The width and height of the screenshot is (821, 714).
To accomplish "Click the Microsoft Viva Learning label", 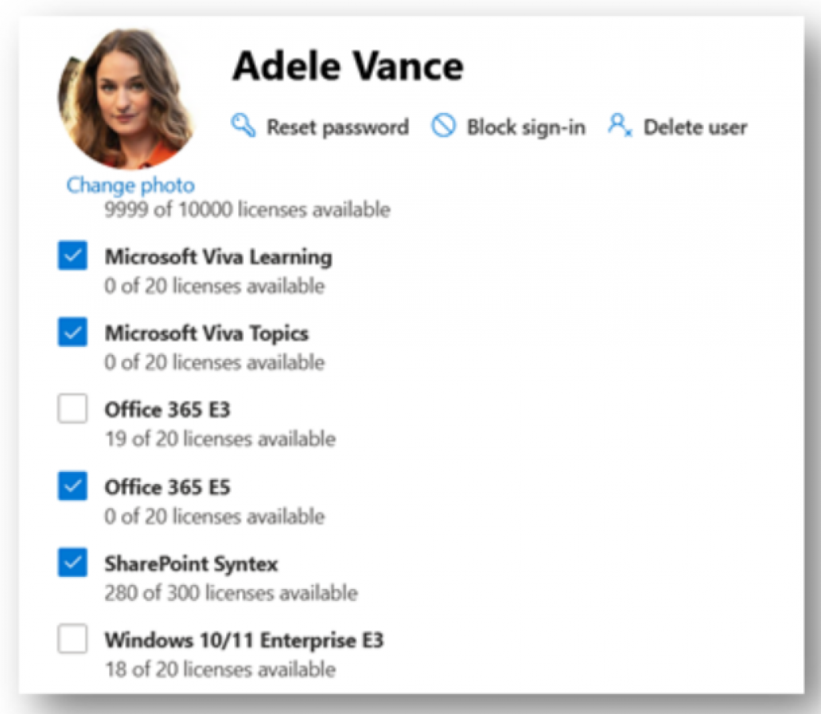I will coord(218,257).
